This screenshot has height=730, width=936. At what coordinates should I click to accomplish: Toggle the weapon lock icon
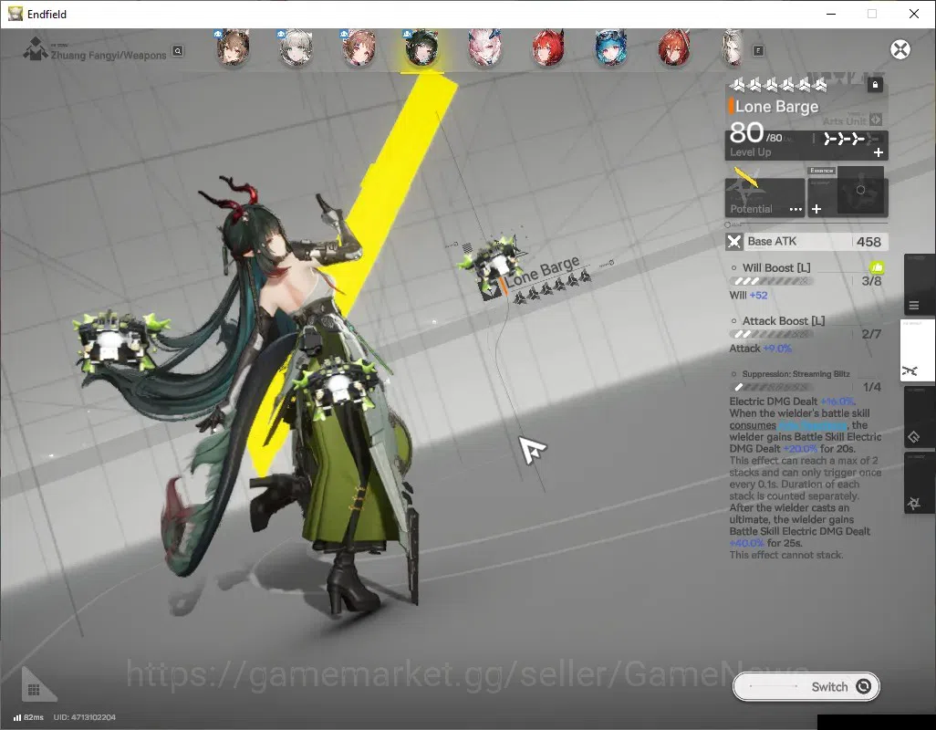tap(875, 85)
